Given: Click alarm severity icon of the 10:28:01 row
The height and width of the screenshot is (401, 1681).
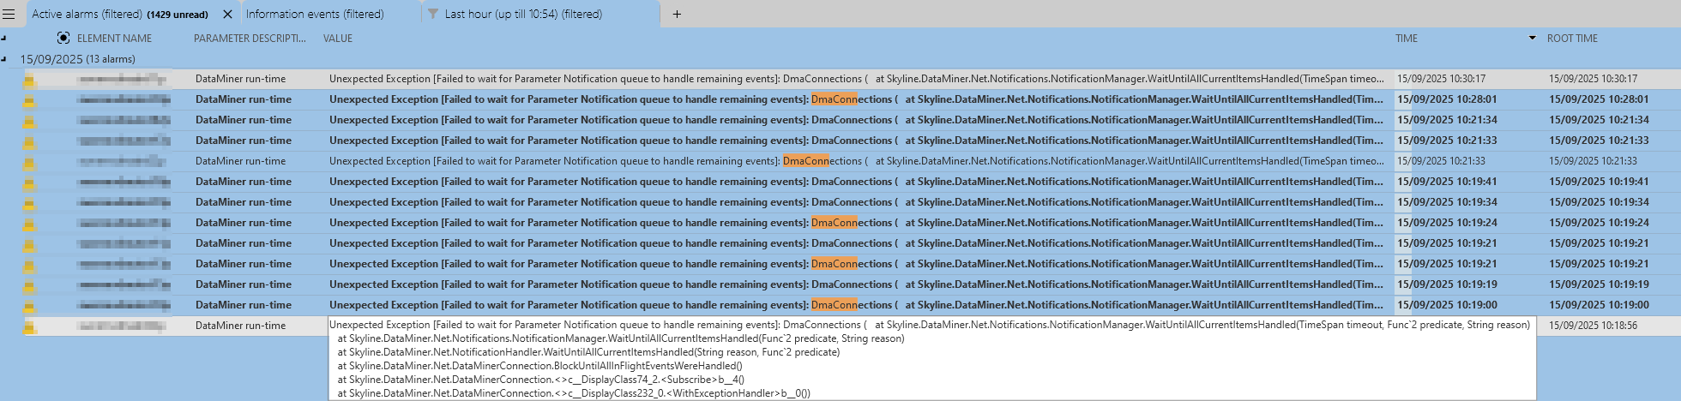Looking at the screenshot, I should tap(29, 100).
